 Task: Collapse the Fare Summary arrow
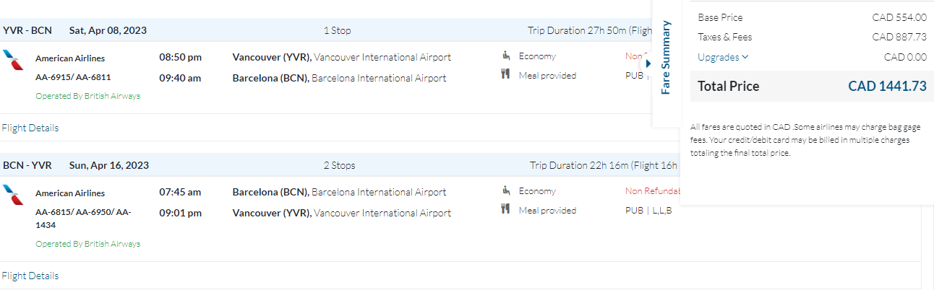coord(648,63)
